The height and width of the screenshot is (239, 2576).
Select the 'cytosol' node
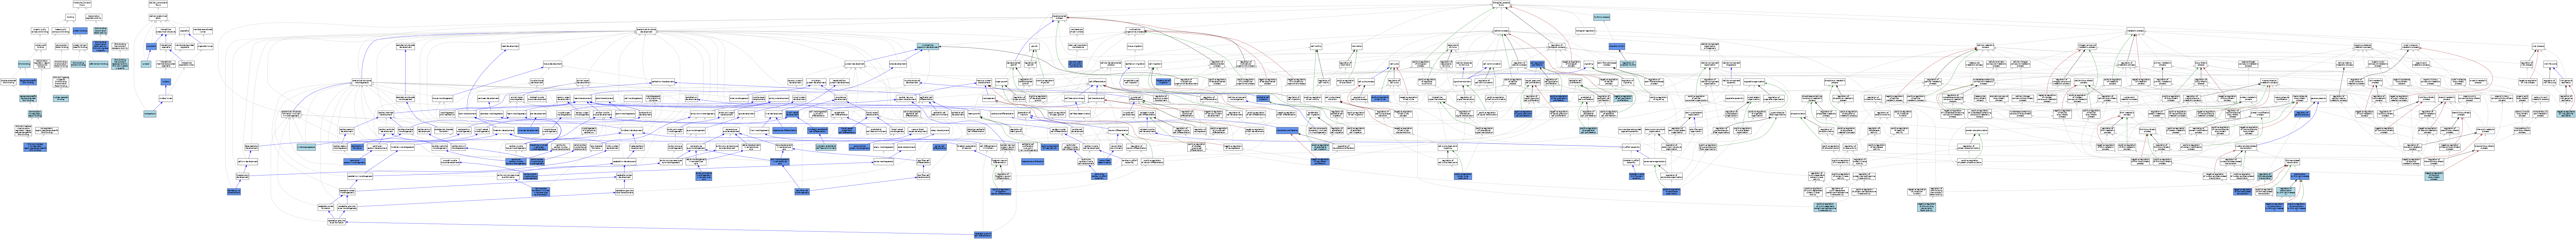click(146, 64)
